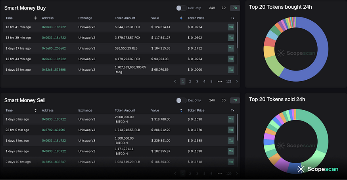
Task: Open Tx icon for 598,550.23 RLB buy
Action: 231,48
